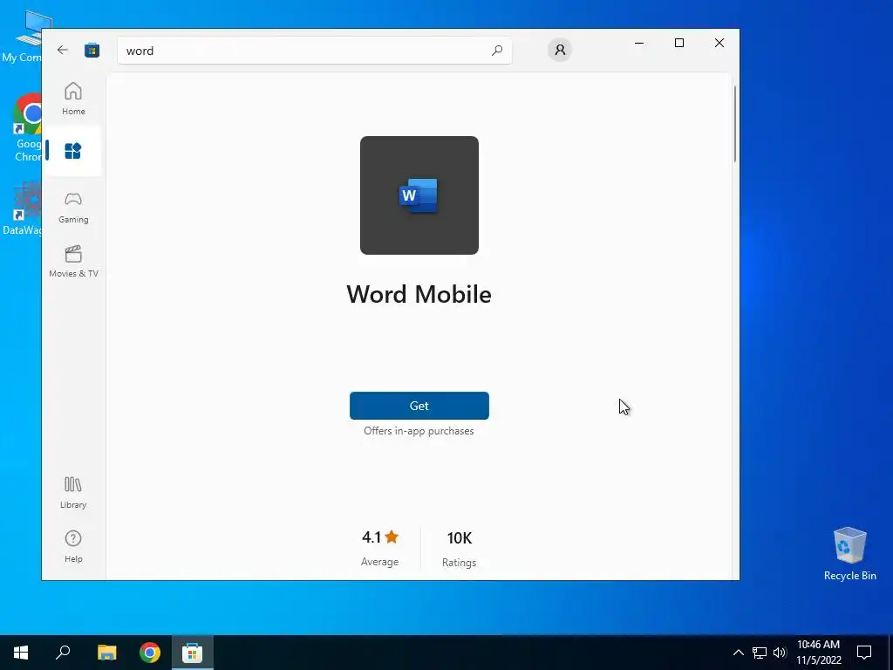The height and width of the screenshot is (670, 893).
Task: Select the My Computer desktop icon
Action: coord(23,37)
